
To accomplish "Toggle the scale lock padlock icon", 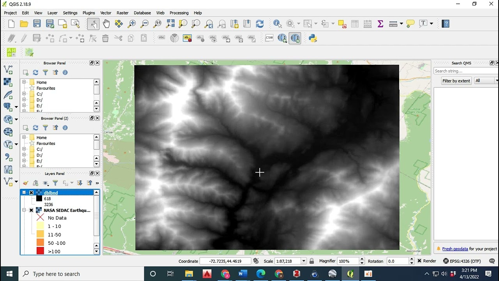I will [311, 261].
